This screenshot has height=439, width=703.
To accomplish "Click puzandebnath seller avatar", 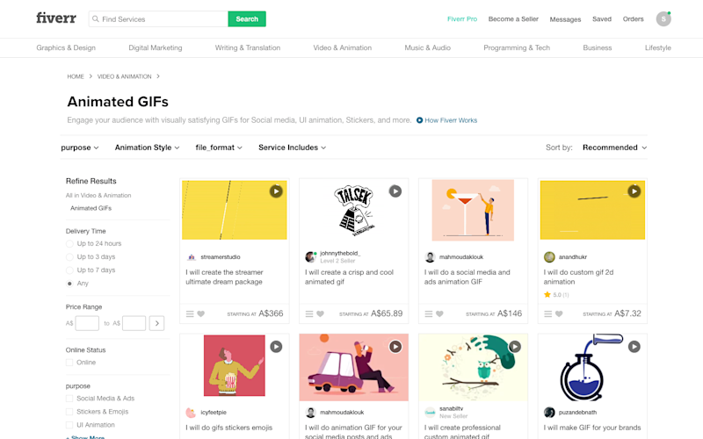I will click(x=549, y=412).
